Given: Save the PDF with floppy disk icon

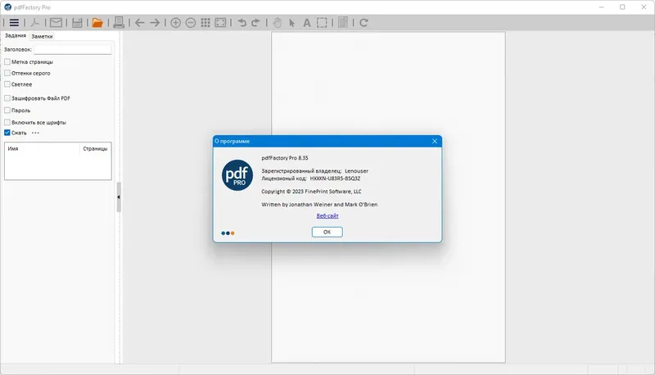Looking at the screenshot, I should 77,23.
